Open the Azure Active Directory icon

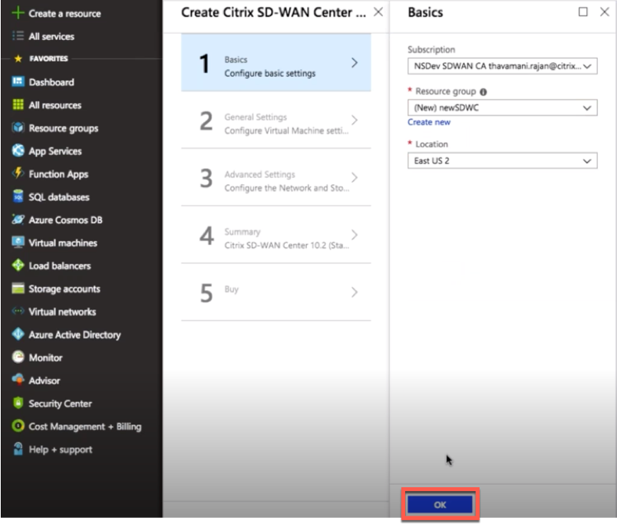click(18, 334)
